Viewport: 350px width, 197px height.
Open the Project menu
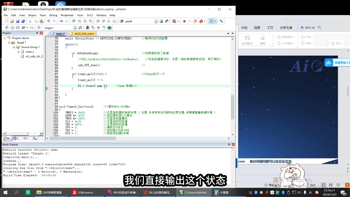(x=32, y=15)
